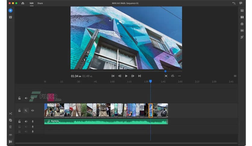Click the horizontal scrollbar below the timeline
The image size is (252, 146).
[126, 143]
